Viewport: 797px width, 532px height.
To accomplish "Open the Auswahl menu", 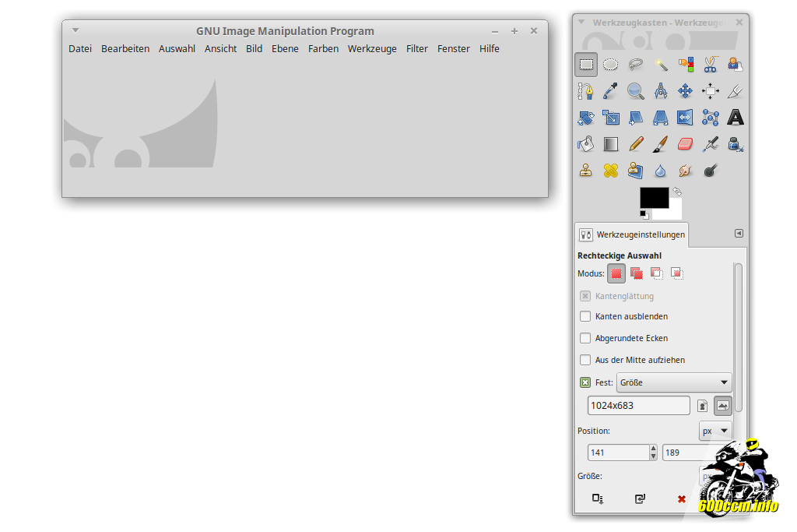I will coord(177,49).
